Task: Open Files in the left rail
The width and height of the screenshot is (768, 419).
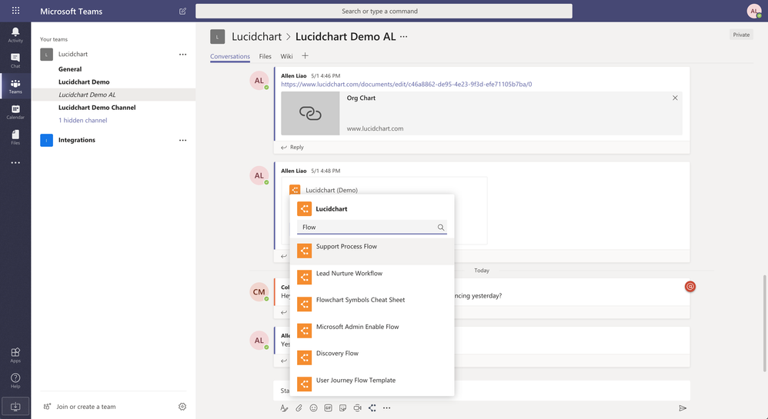Action: click(x=15, y=137)
